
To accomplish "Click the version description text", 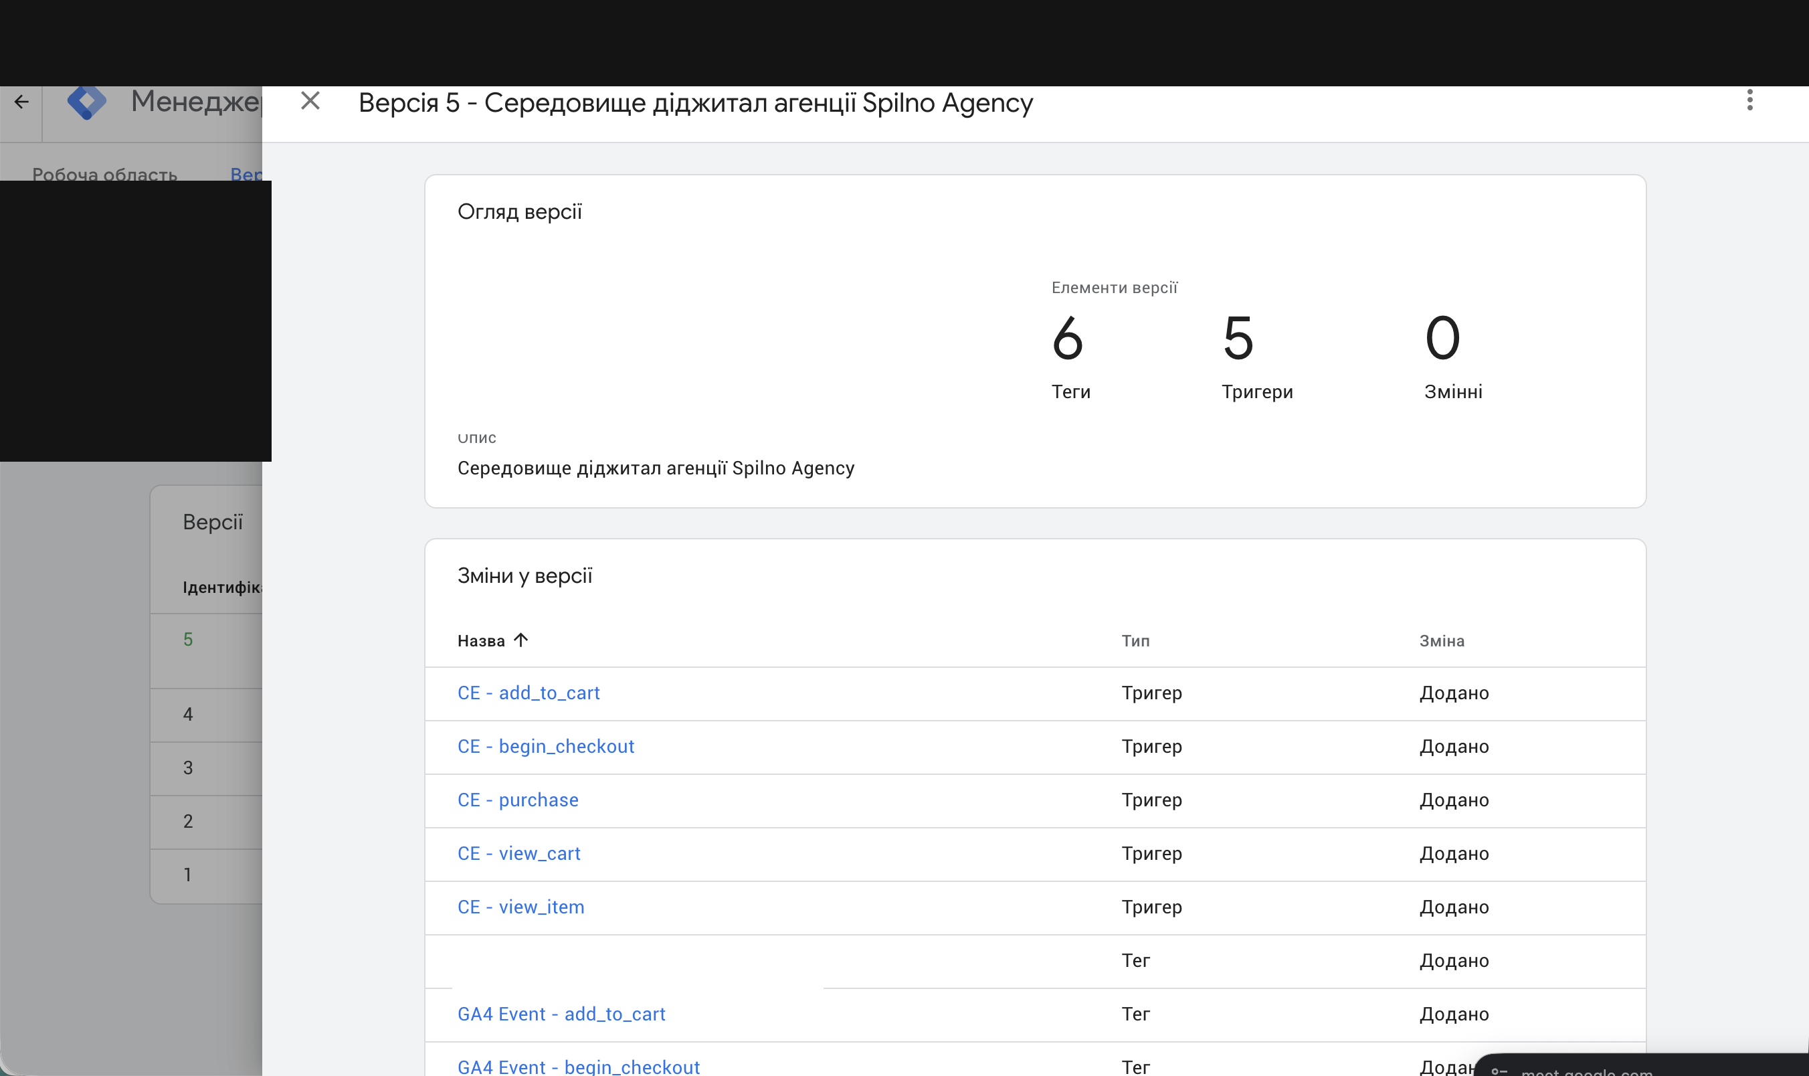I will 656,468.
